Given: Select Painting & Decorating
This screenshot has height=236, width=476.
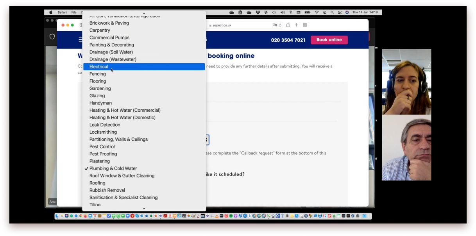Looking at the screenshot, I should [144, 45].
